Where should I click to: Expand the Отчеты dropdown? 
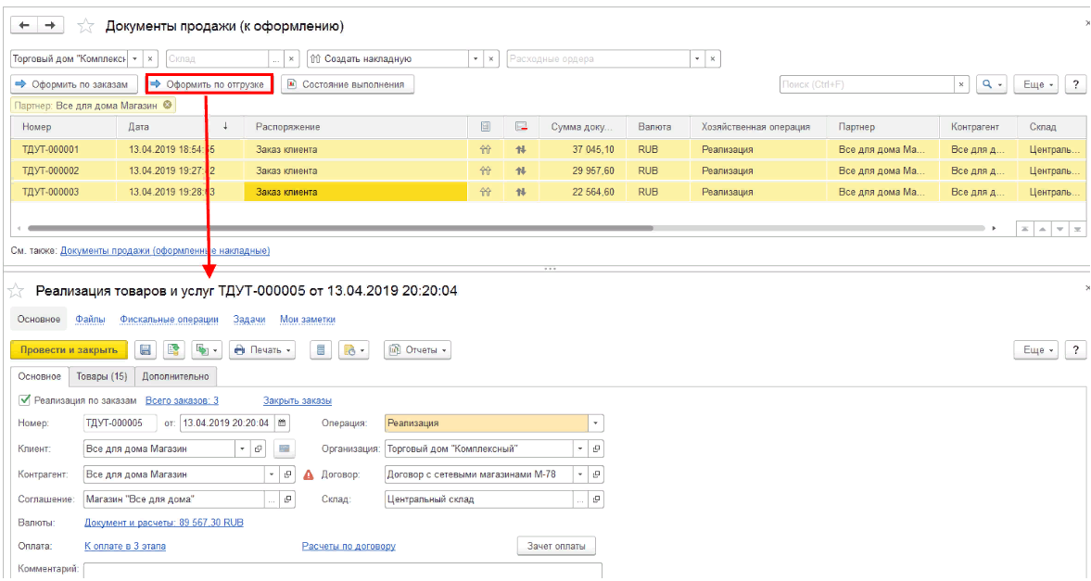point(417,350)
